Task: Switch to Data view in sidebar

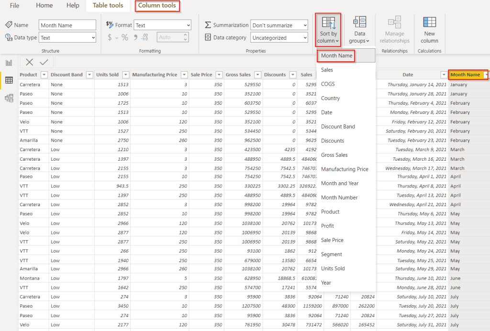Action: tap(9, 80)
